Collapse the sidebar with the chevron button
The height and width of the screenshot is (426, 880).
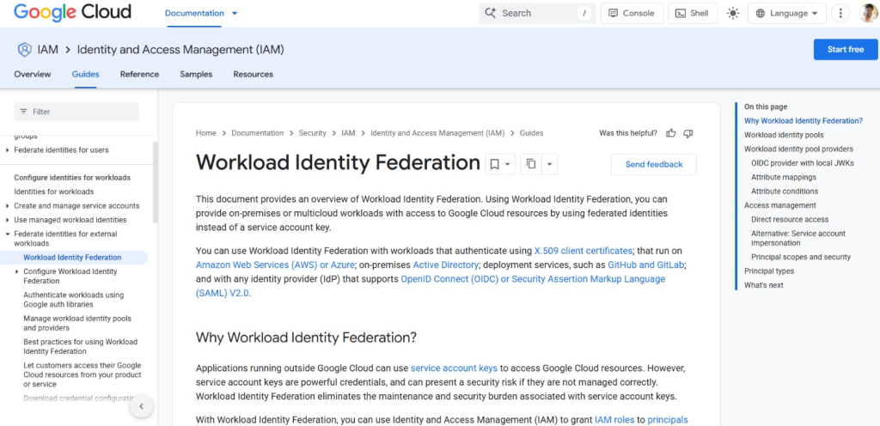[x=142, y=406]
